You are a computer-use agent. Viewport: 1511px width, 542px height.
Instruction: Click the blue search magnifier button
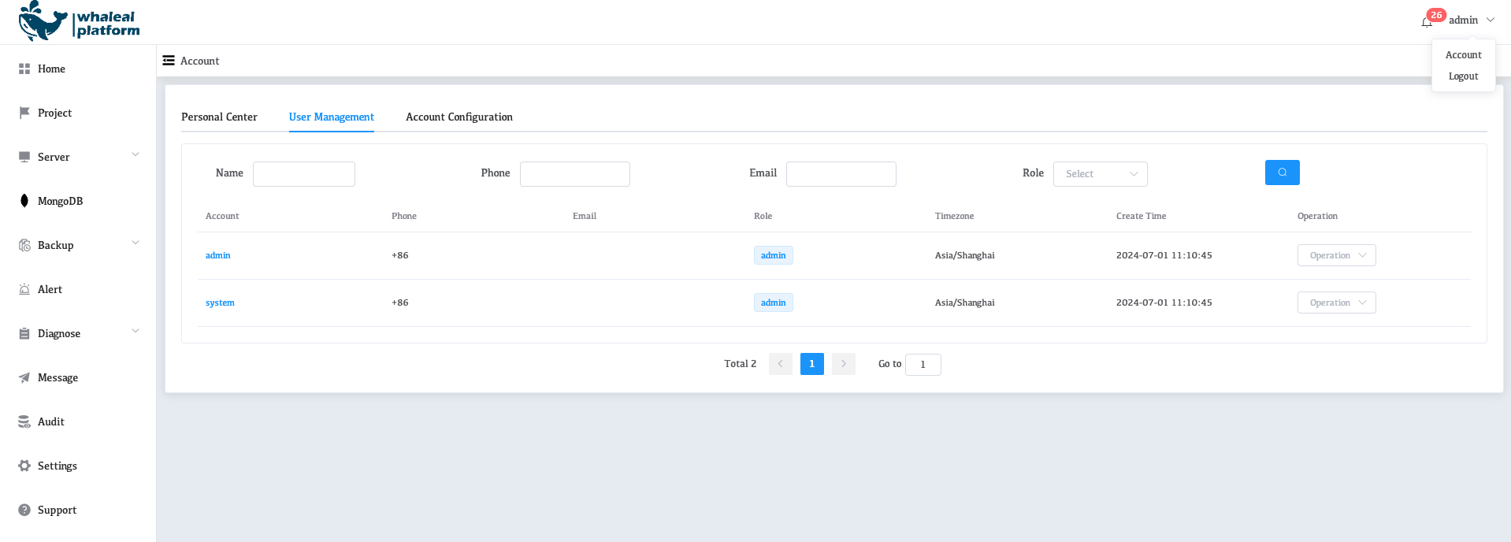[x=1282, y=173]
